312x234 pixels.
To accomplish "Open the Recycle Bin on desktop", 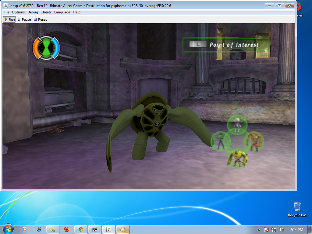I will click(297, 209).
